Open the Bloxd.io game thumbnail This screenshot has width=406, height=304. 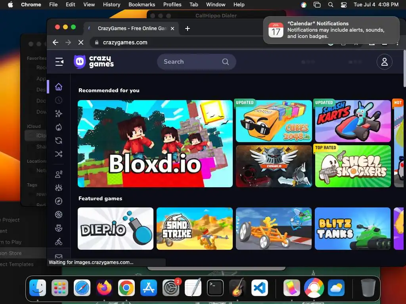point(155,144)
